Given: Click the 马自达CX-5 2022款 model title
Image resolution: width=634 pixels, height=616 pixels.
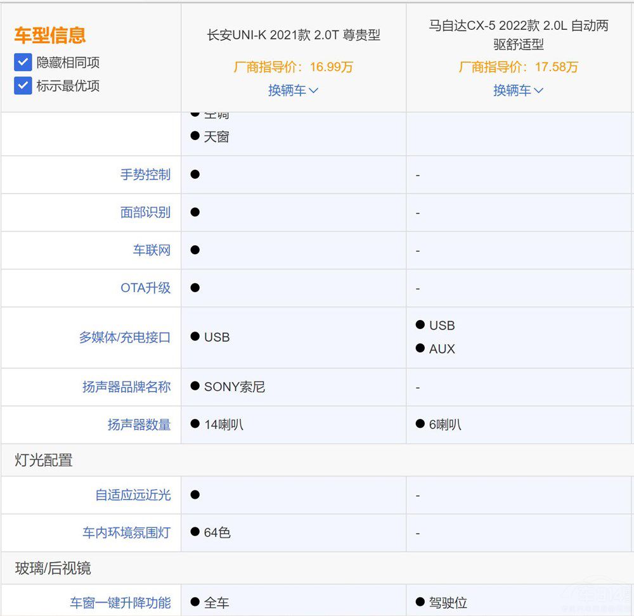Looking at the screenshot, I should (x=519, y=35).
